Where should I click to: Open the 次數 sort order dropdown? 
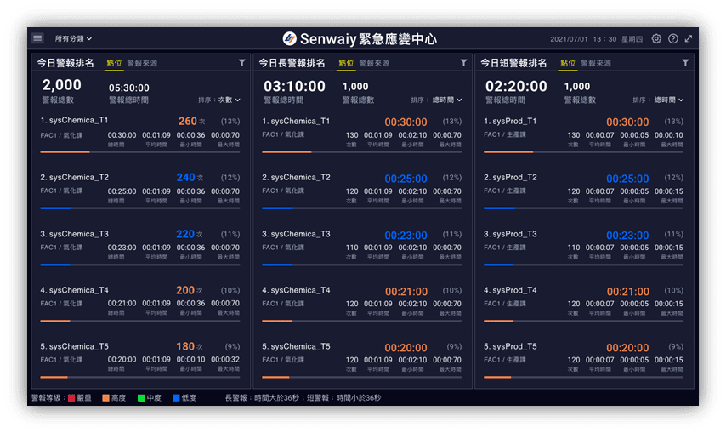[x=229, y=100]
